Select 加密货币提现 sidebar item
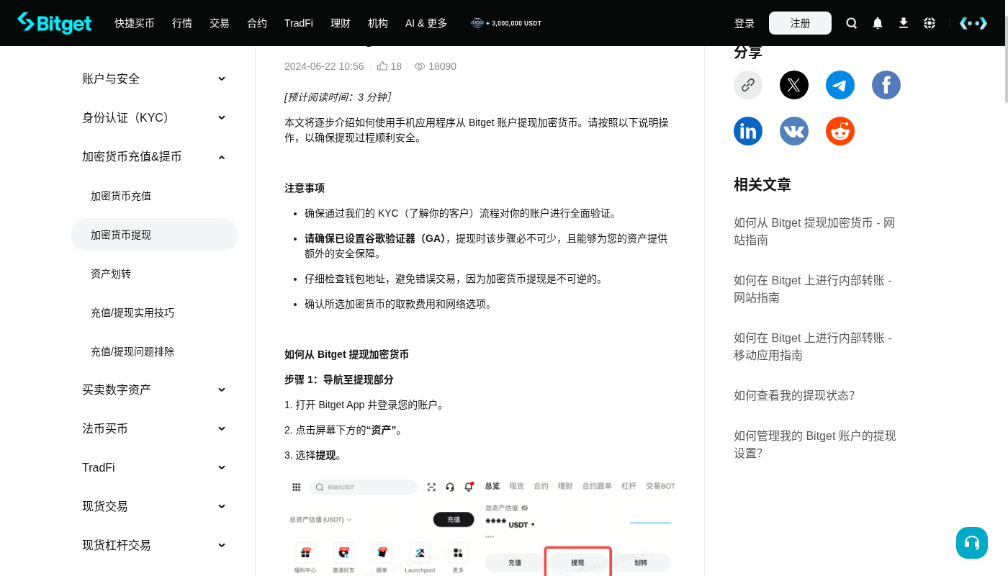 [x=154, y=235]
